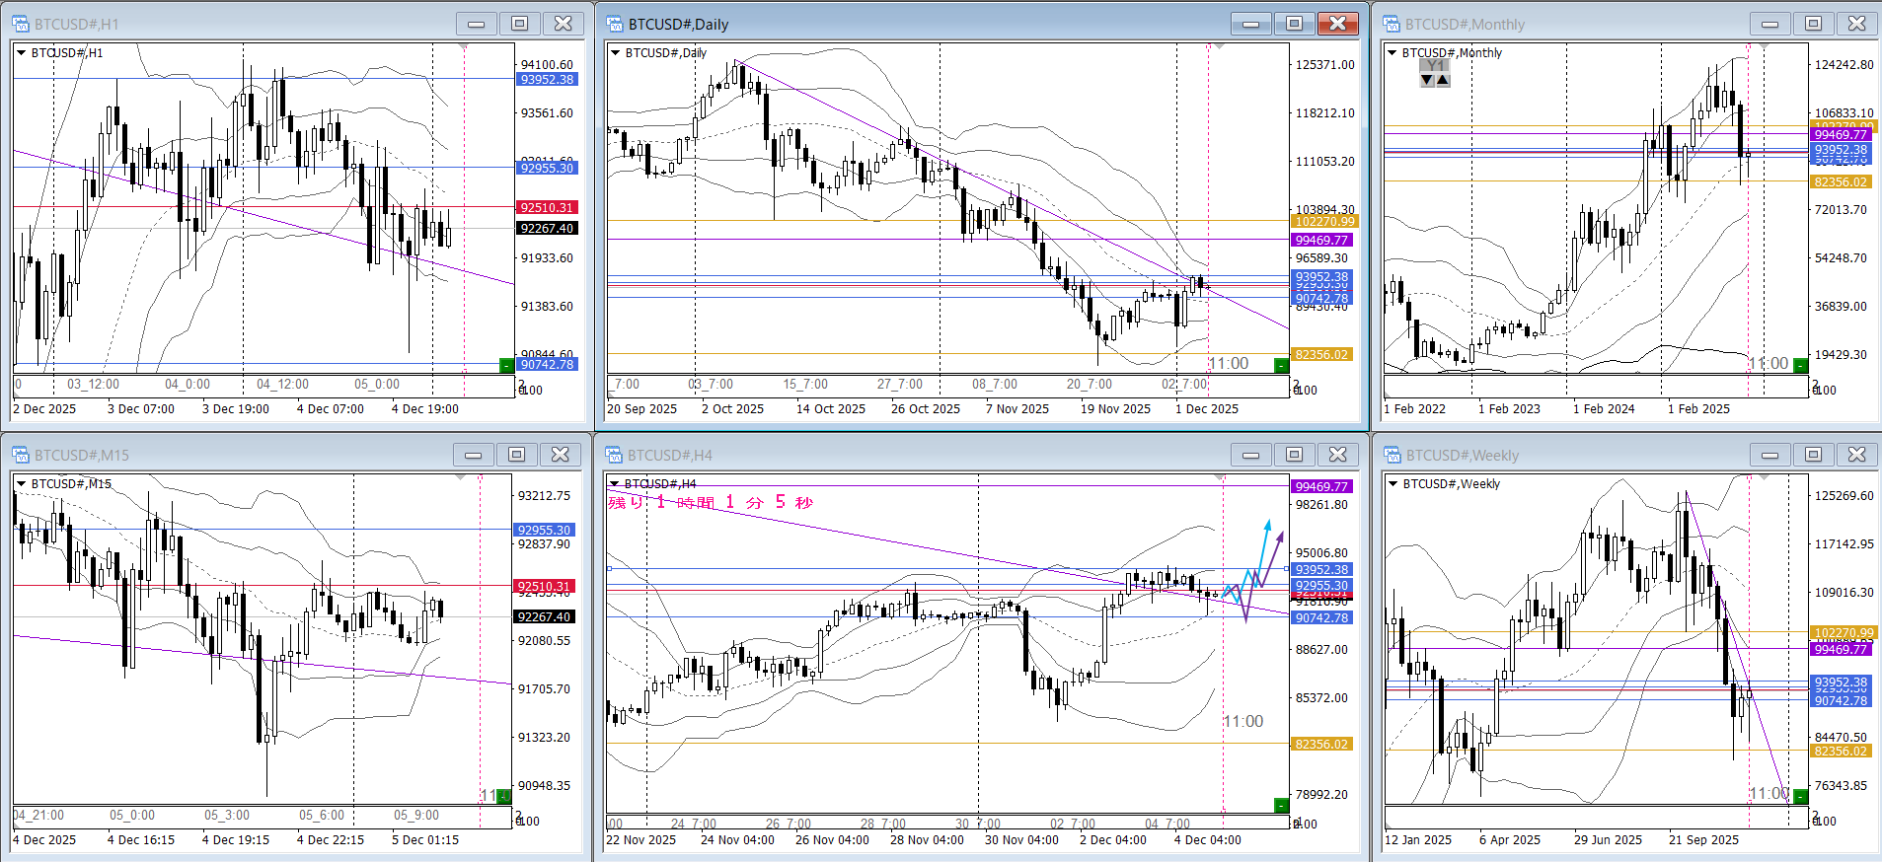Maximize the BTCUSD#,H4 chart window

click(1294, 454)
